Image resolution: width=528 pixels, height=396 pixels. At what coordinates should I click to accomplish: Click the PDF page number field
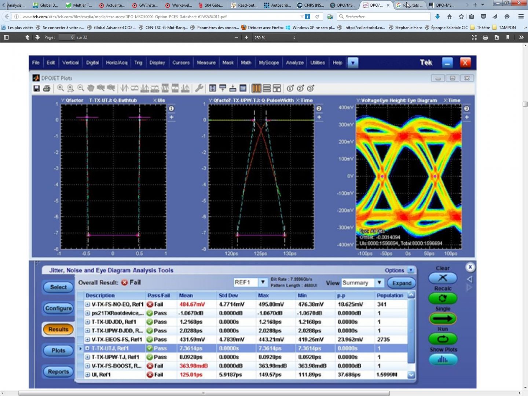(x=67, y=37)
